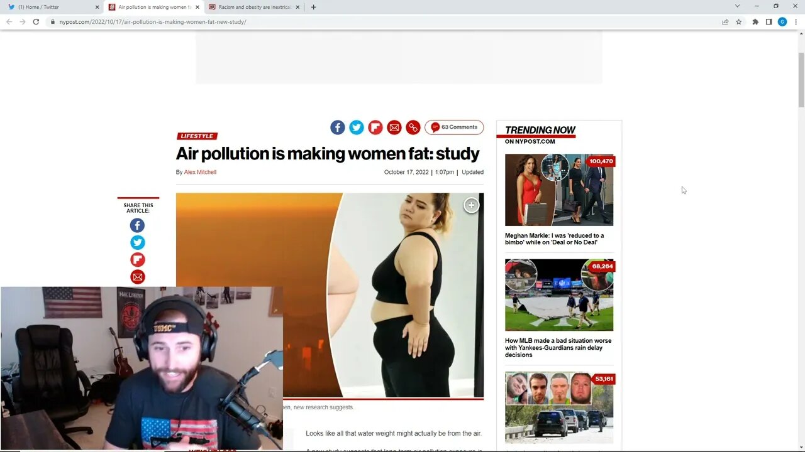Switch to the Home / Twitter tab
Screen dimensions: 805x452
click(52, 7)
